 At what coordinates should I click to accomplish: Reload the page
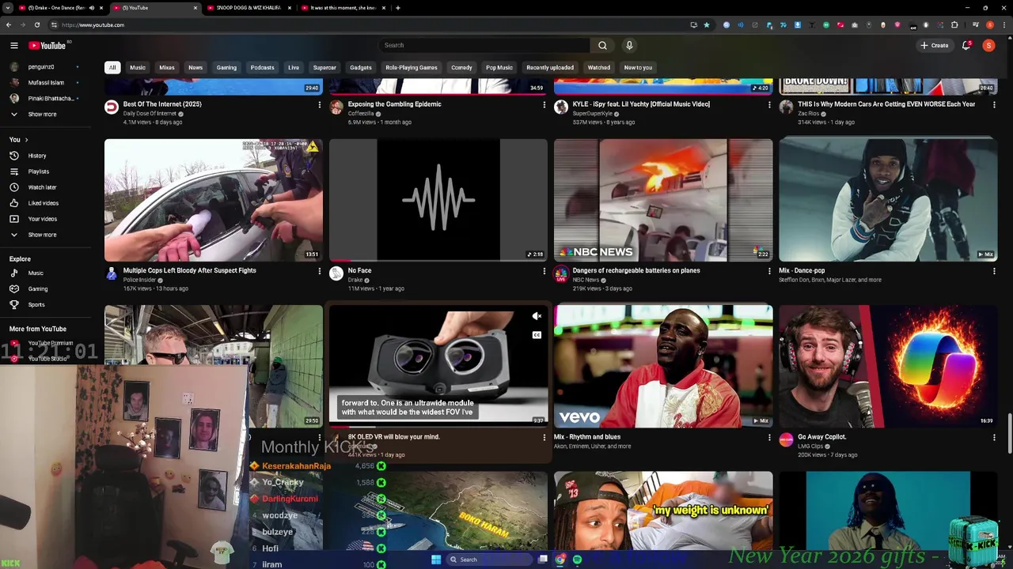tap(36, 25)
